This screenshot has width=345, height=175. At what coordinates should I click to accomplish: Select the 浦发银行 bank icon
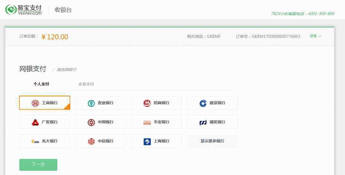coord(203,122)
